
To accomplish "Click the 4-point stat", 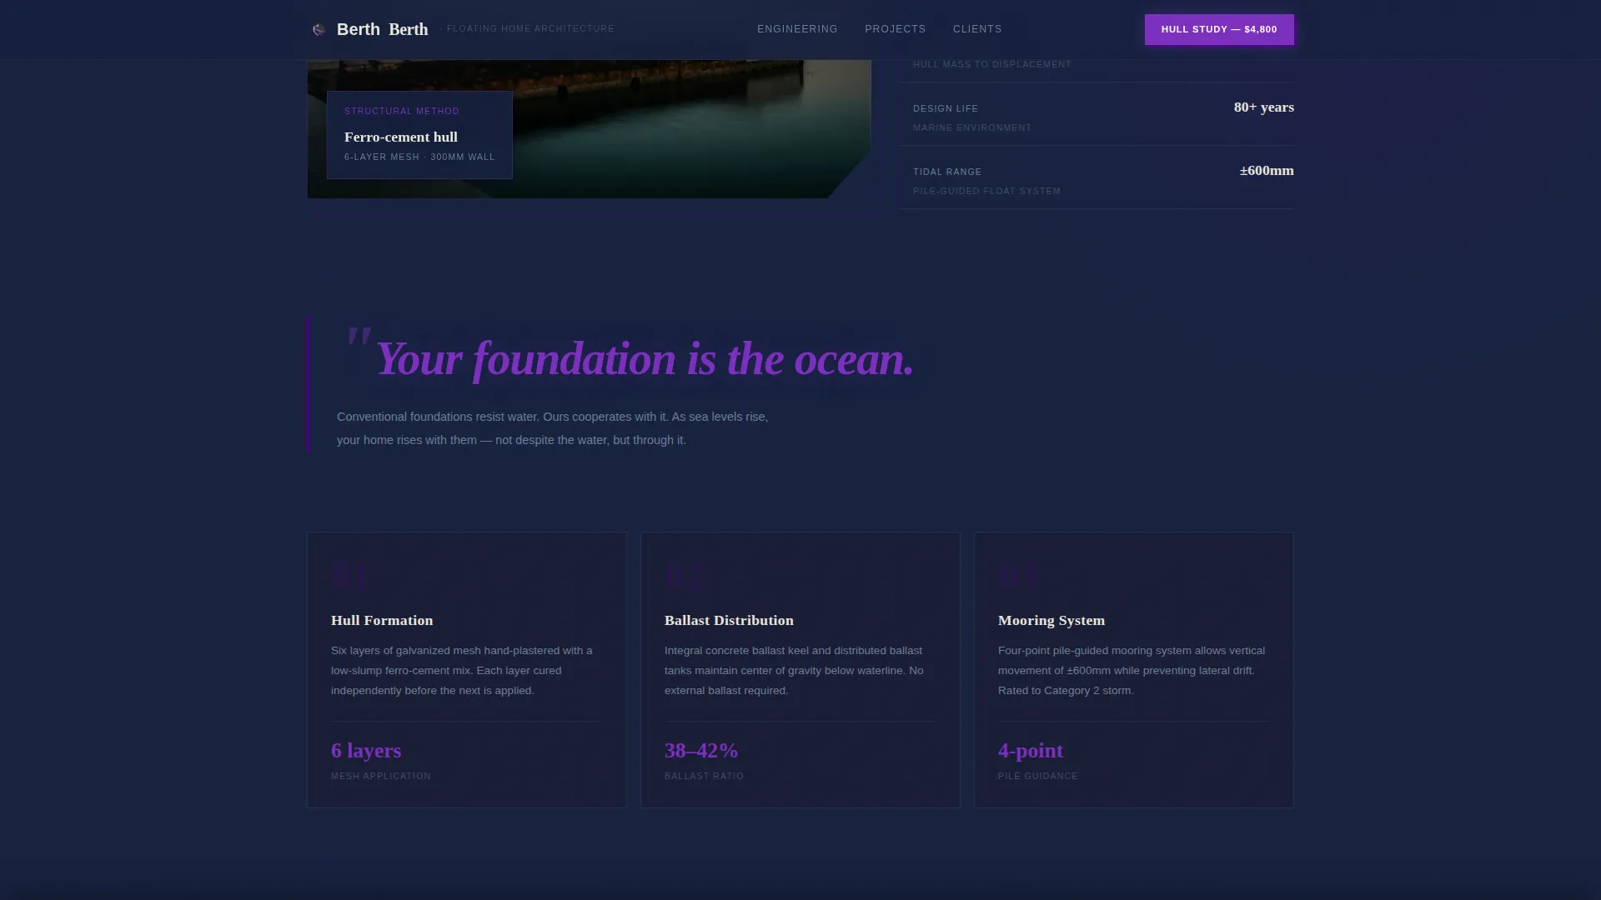I will click(1031, 751).
